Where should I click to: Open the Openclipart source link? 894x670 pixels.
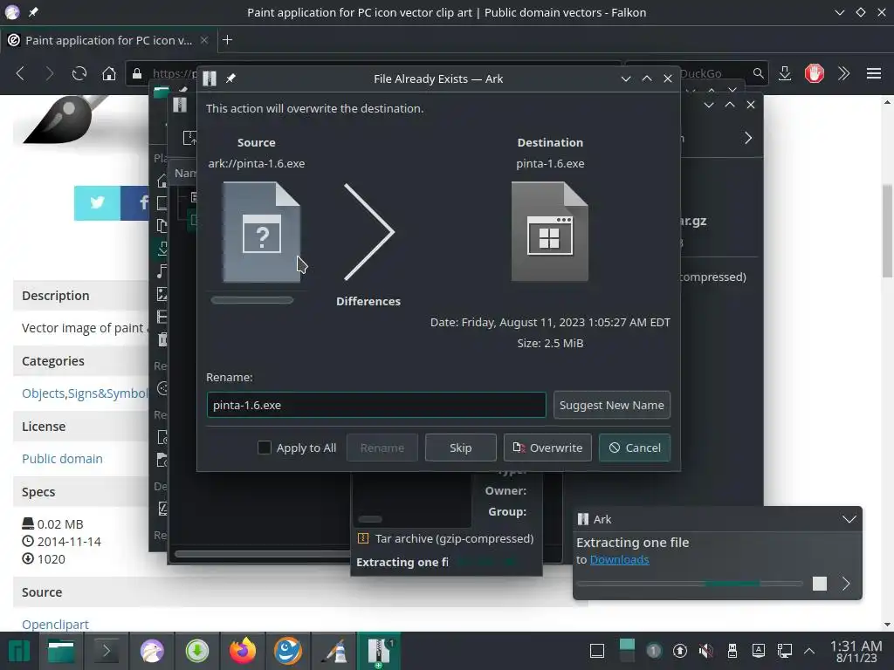(55, 625)
